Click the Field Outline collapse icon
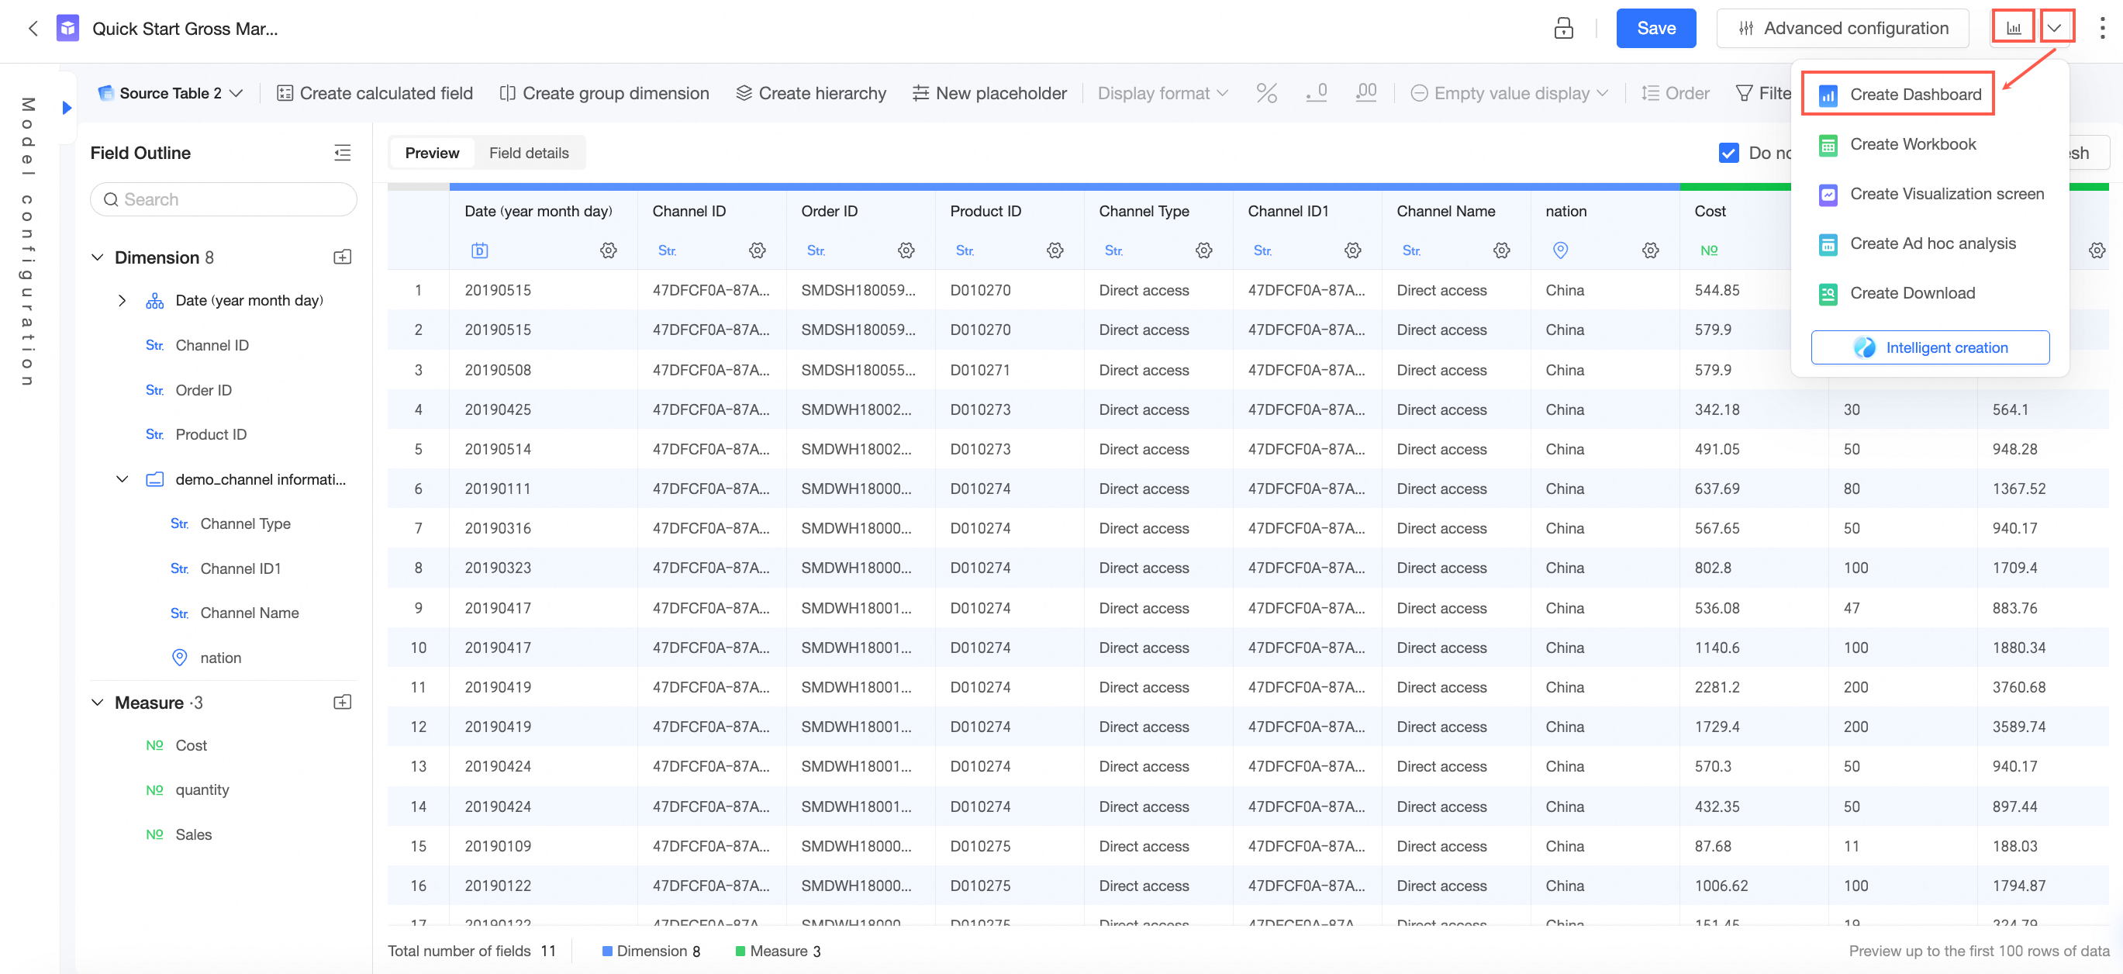The image size is (2123, 974). [342, 153]
